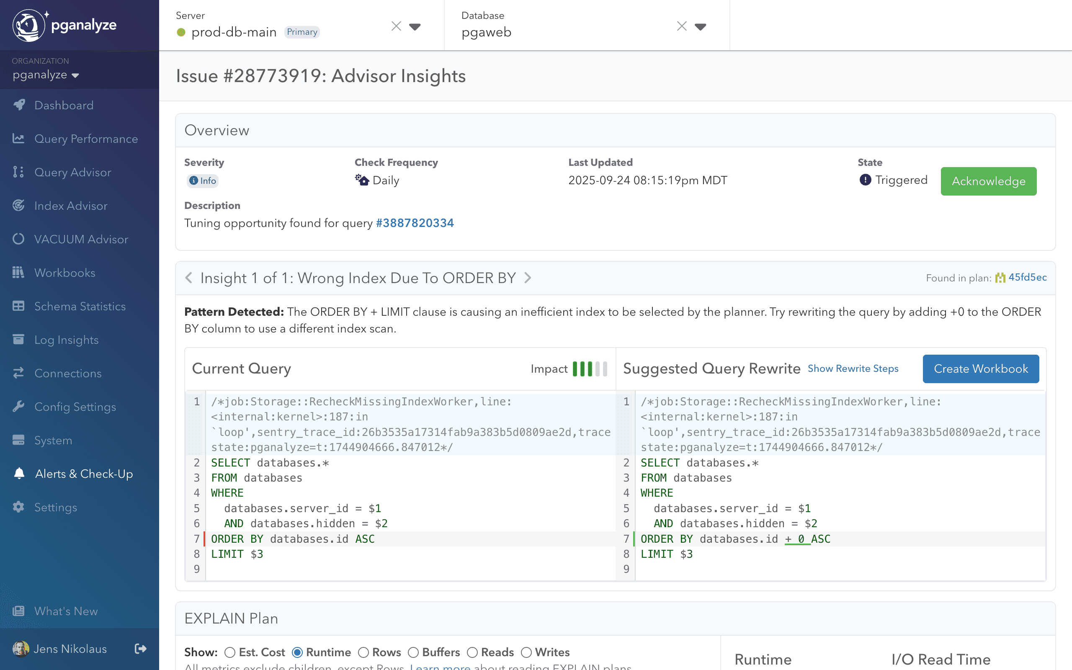Screen dimensions: 1072x670
Task: Click the Workbooks books icon
Action: (x=18, y=273)
